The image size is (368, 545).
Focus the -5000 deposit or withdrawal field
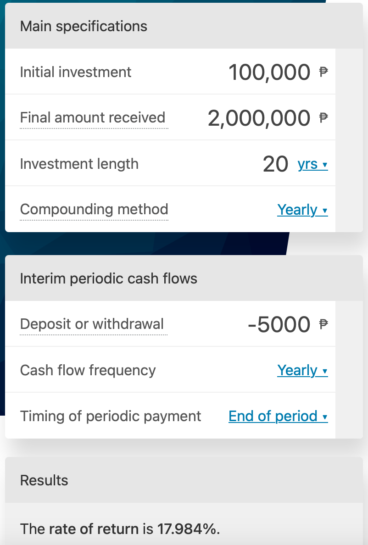(279, 324)
